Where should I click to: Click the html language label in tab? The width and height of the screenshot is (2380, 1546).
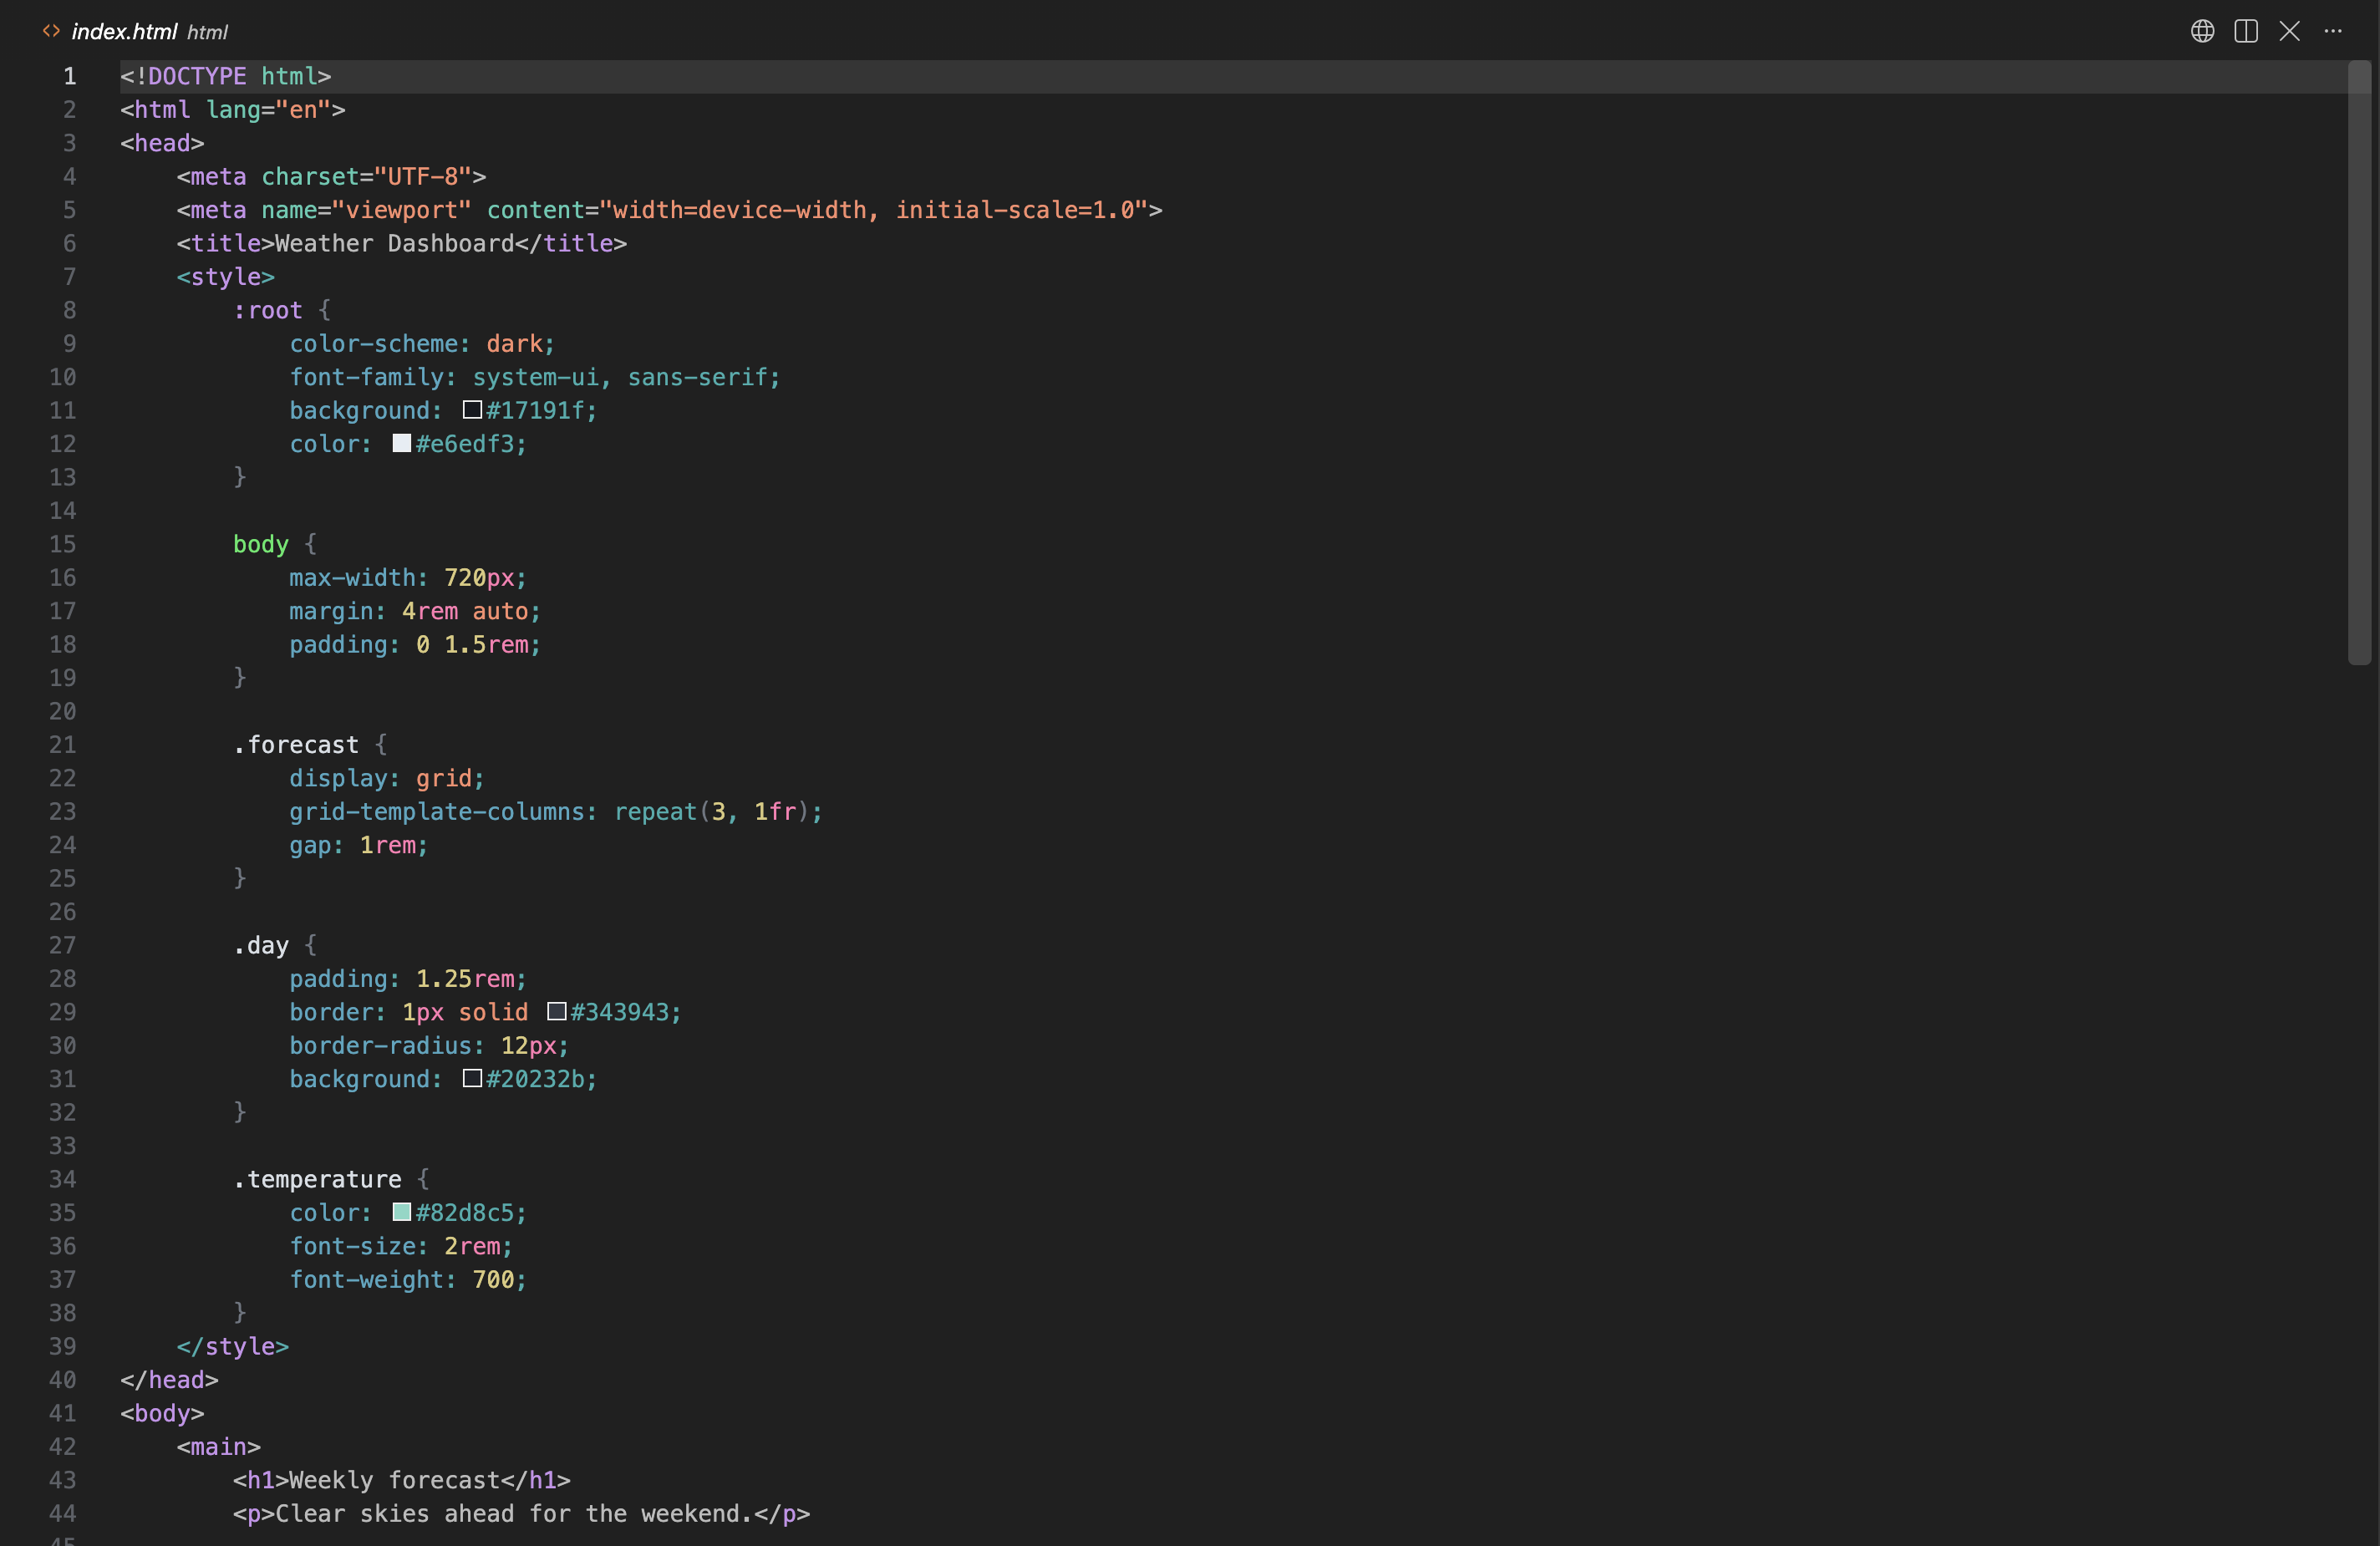click(208, 33)
